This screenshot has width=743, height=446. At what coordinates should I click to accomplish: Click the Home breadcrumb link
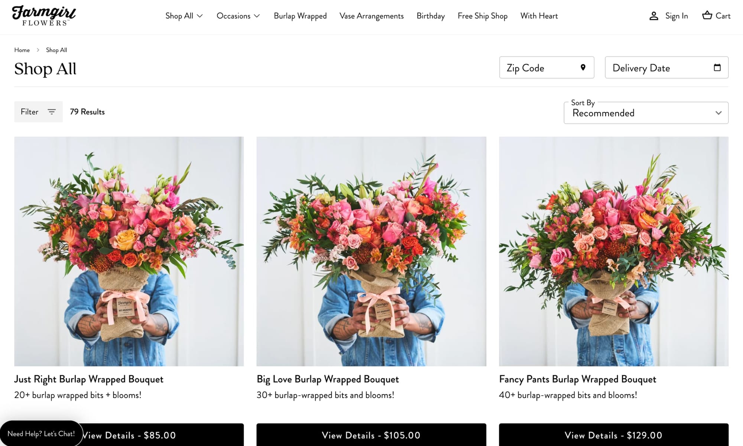coord(22,50)
